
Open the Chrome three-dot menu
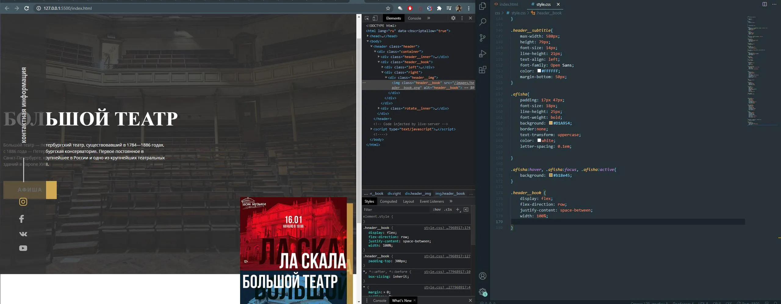(x=469, y=8)
